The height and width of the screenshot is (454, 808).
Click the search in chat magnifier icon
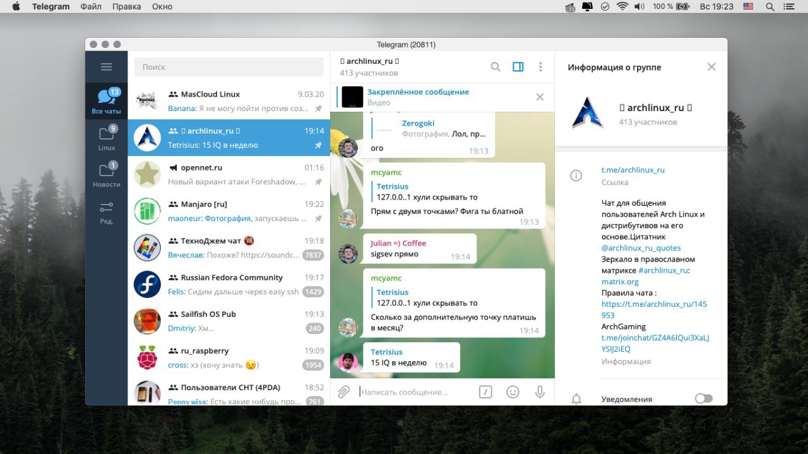click(x=496, y=67)
